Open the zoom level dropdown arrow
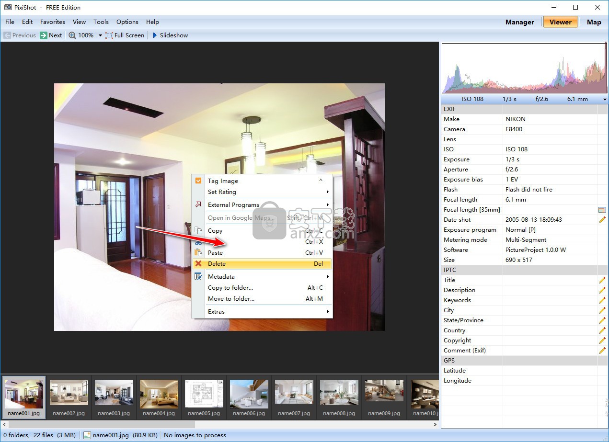 point(100,35)
